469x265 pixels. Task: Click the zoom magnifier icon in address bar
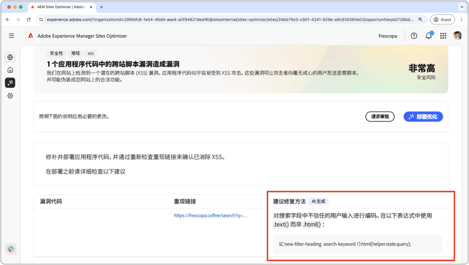pos(420,19)
